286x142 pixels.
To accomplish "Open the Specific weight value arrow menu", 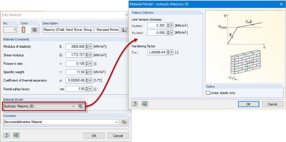I will coord(90,72).
